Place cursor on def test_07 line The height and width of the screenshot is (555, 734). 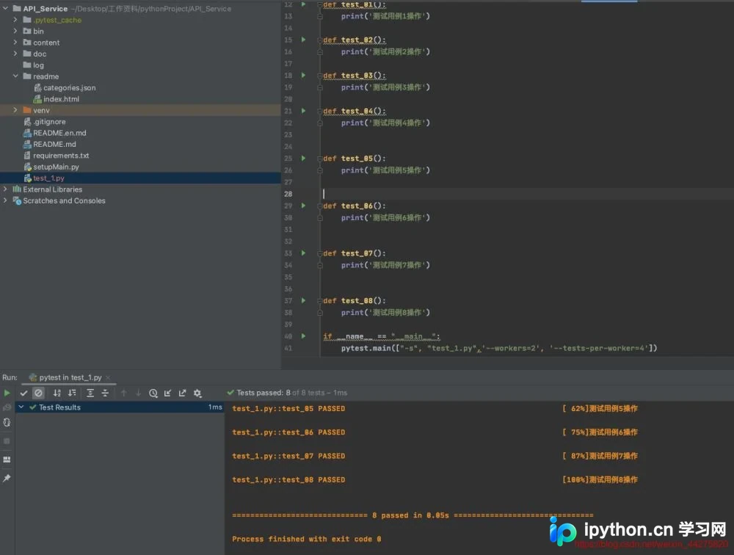click(x=355, y=253)
